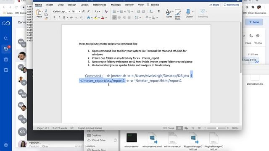269x151 pixels.
Task: Open highlight color dropdown arrow
Action: point(99,18)
